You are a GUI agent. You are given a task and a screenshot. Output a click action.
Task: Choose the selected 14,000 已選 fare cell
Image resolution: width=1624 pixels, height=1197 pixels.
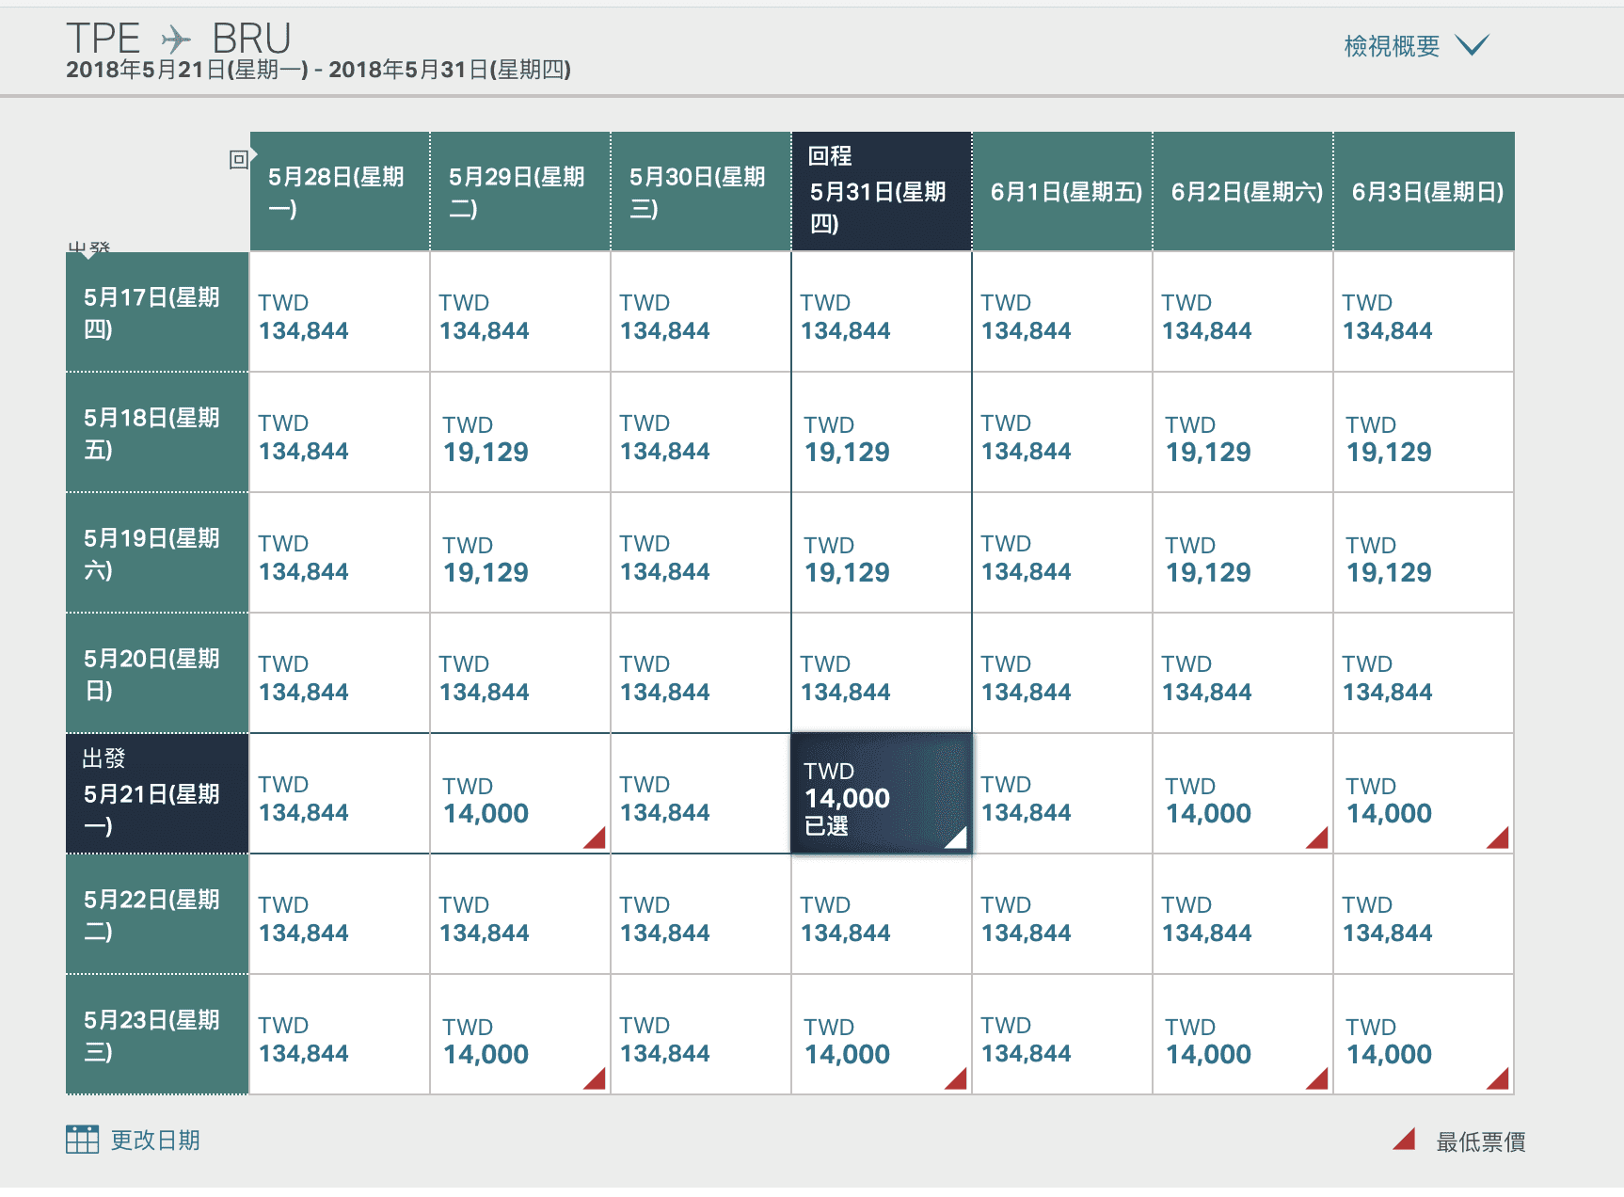(x=882, y=794)
